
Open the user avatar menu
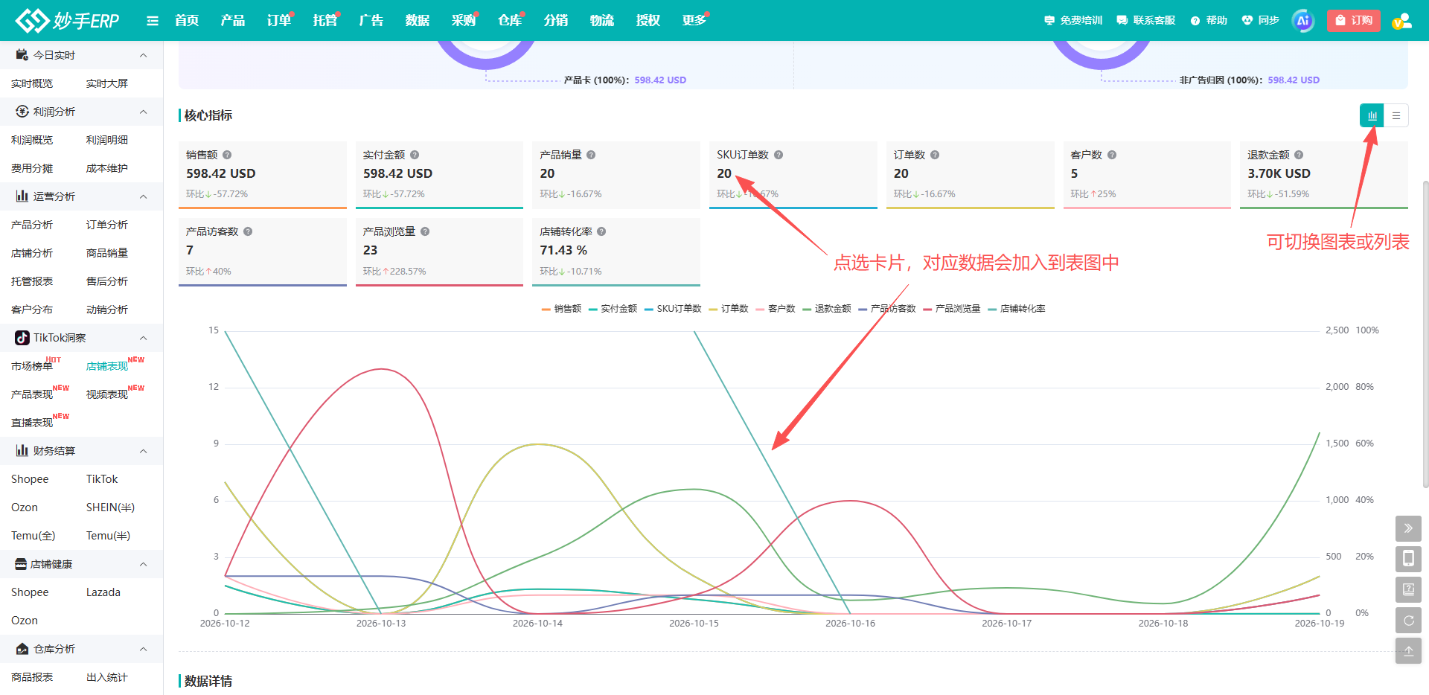coord(1401,21)
